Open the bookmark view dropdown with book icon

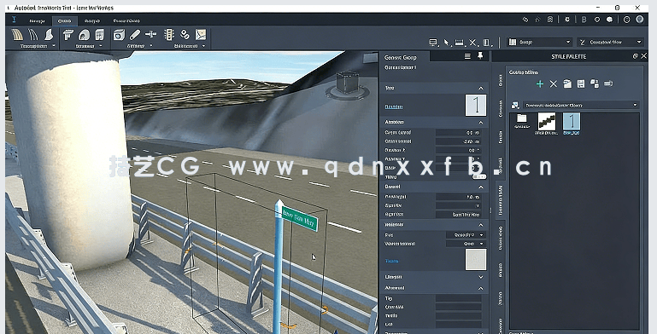pyautogui.click(x=540, y=43)
